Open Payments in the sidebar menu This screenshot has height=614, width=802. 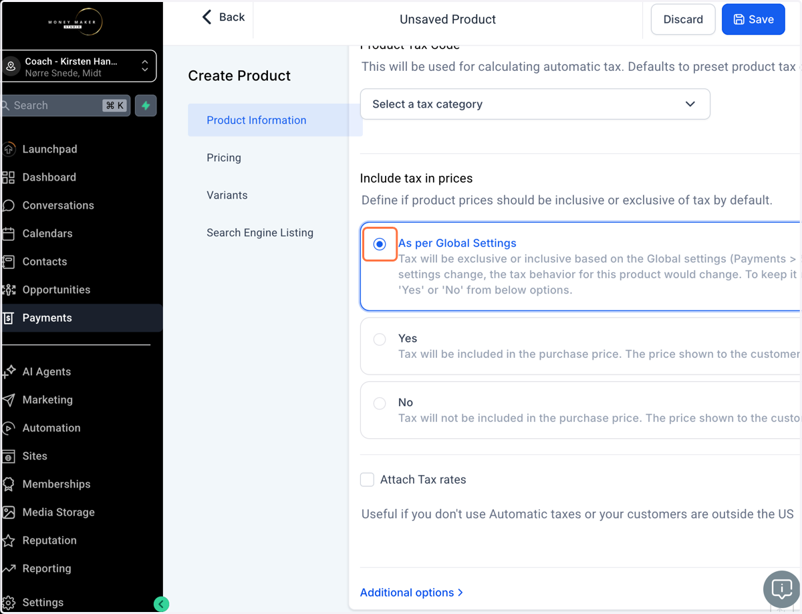pyautogui.click(x=82, y=318)
